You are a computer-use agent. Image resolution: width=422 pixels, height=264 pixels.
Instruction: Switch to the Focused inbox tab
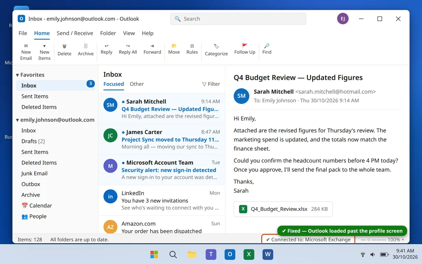click(114, 84)
